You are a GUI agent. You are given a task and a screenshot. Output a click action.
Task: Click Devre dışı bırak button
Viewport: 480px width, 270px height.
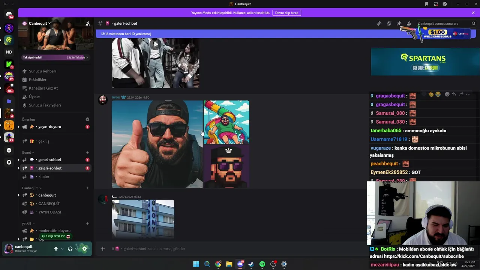pyautogui.click(x=286, y=13)
